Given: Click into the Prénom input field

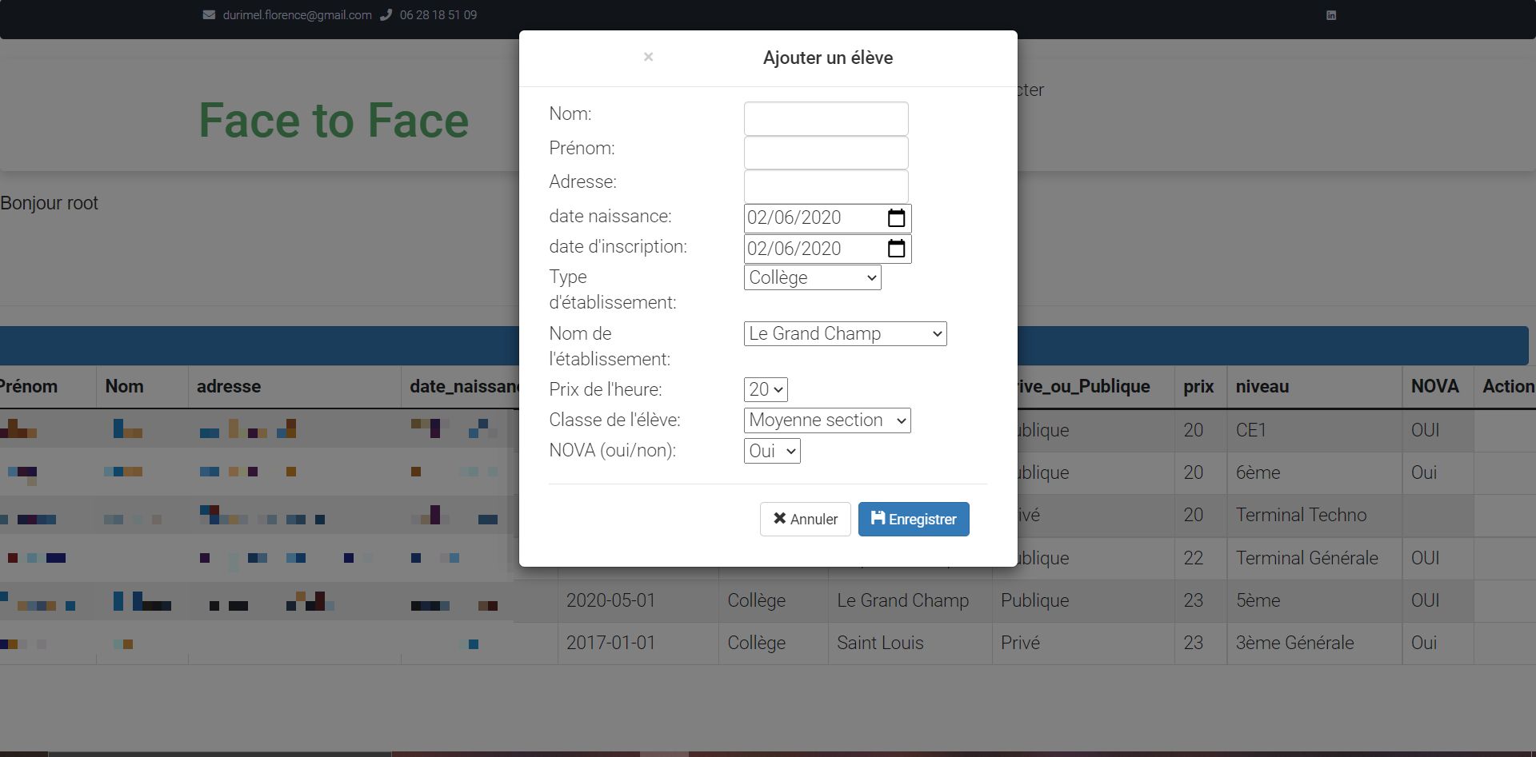Looking at the screenshot, I should [826, 152].
